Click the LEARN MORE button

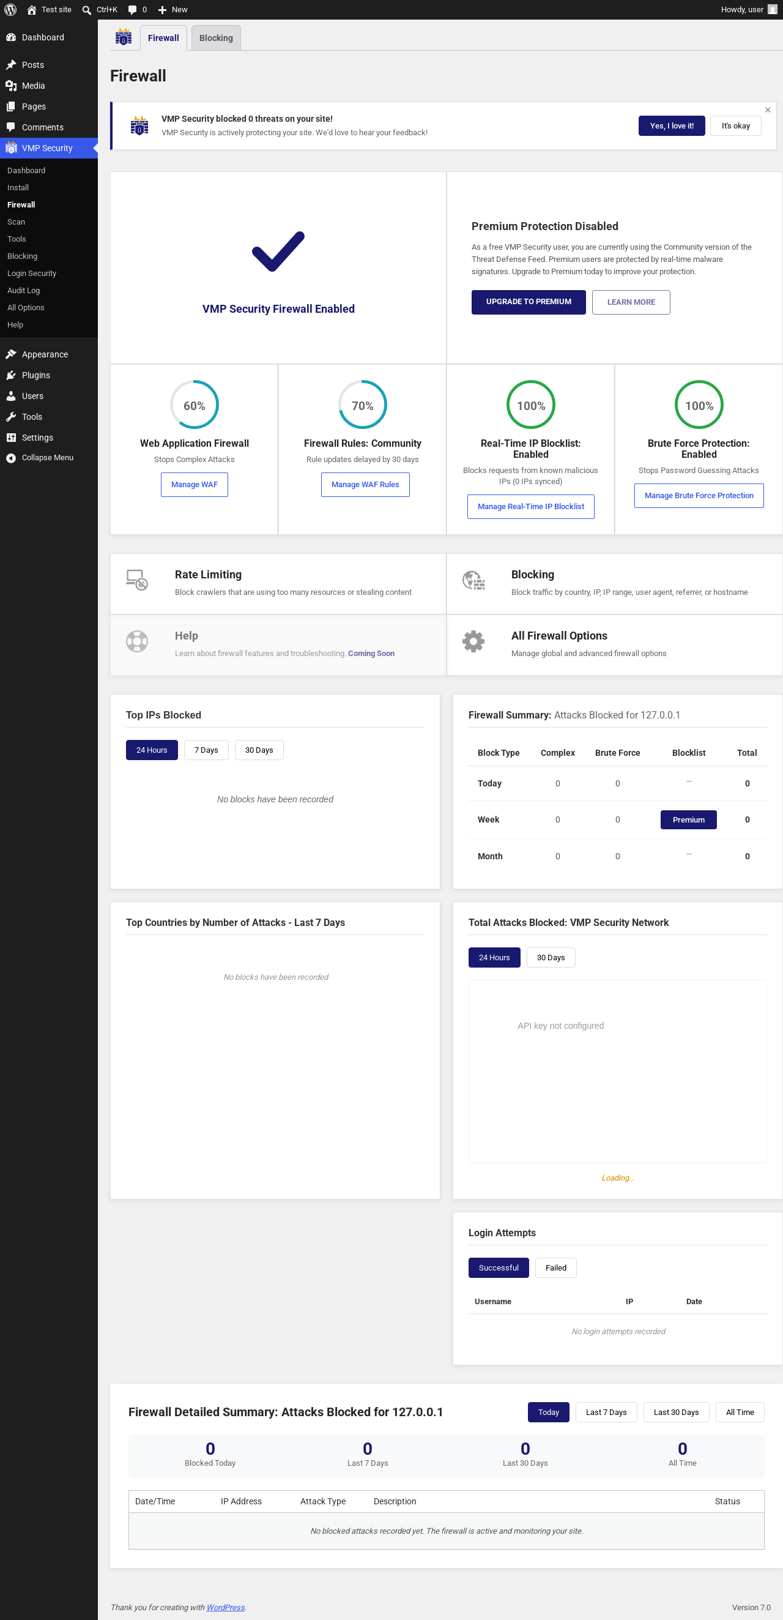(x=631, y=302)
